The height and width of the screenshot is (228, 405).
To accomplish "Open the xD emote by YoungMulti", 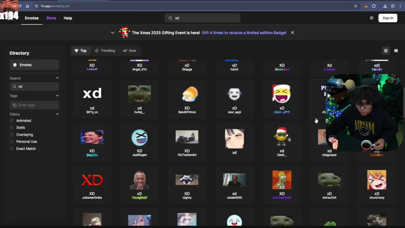I will click(140, 184).
